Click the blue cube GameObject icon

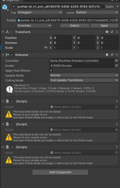click(5, 7)
